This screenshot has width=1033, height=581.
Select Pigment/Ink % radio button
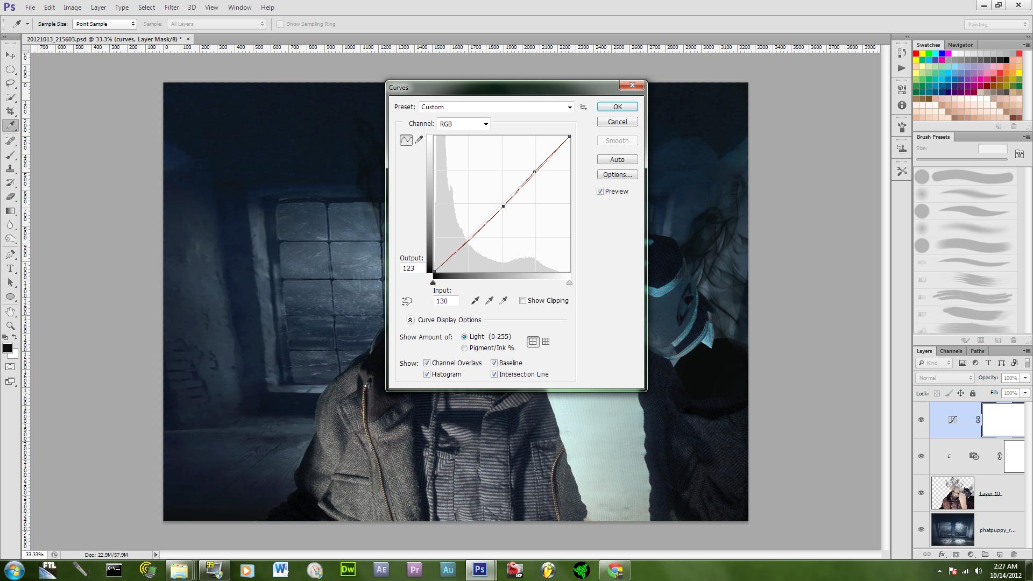464,348
